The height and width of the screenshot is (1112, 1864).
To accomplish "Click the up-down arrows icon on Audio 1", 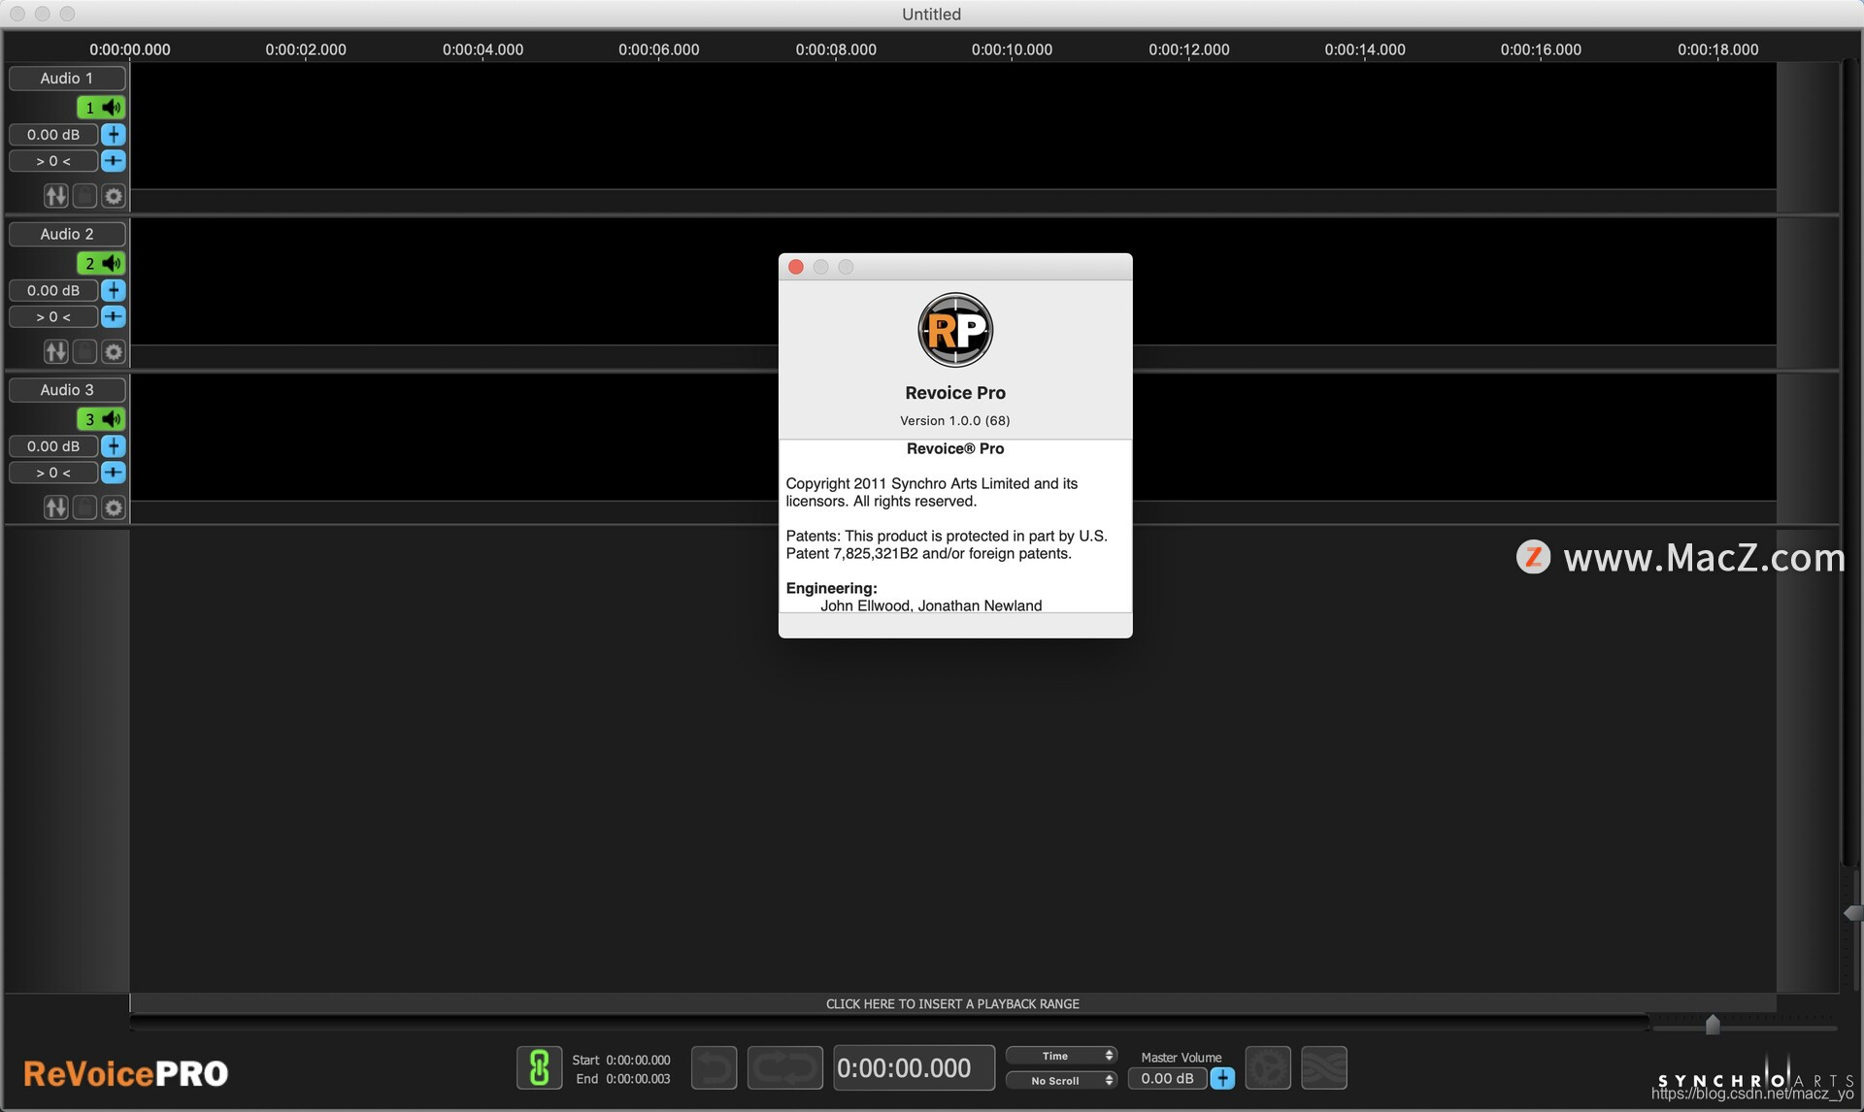I will tap(56, 196).
